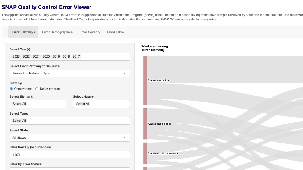Click the filter flows occurrences input field
The width and height of the screenshot is (303, 170).
(70, 155)
